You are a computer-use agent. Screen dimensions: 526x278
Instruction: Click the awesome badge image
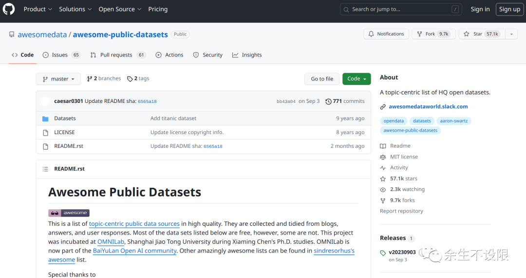click(x=69, y=213)
